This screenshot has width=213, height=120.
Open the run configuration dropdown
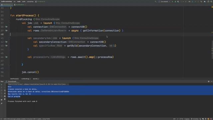tap(164, 2)
